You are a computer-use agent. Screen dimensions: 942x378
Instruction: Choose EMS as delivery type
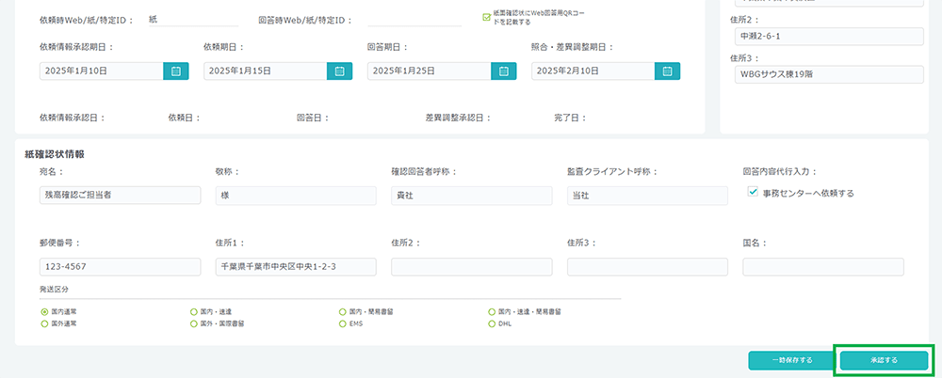[343, 323]
